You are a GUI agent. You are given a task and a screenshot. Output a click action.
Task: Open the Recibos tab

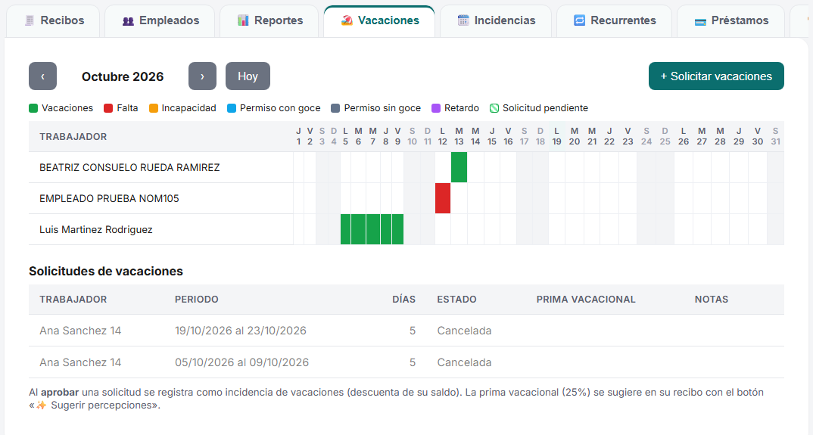[x=53, y=20]
